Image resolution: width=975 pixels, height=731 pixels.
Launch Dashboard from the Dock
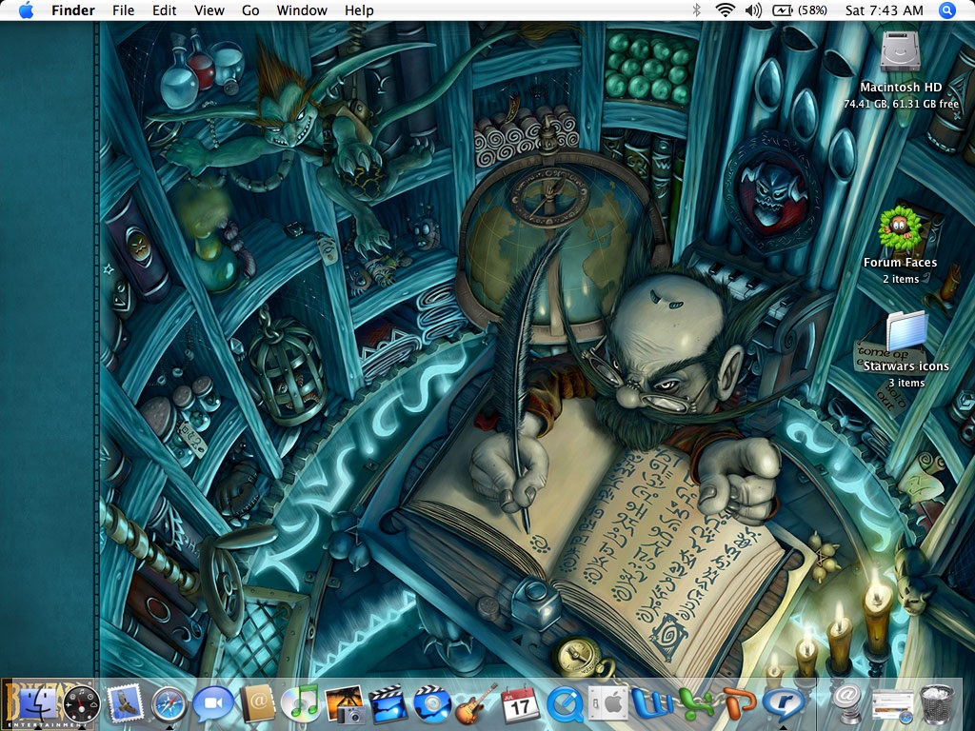coord(82,705)
